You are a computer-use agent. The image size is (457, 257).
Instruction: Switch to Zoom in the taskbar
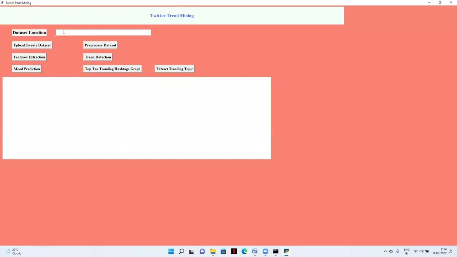pyautogui.click(x=265, y=251)
